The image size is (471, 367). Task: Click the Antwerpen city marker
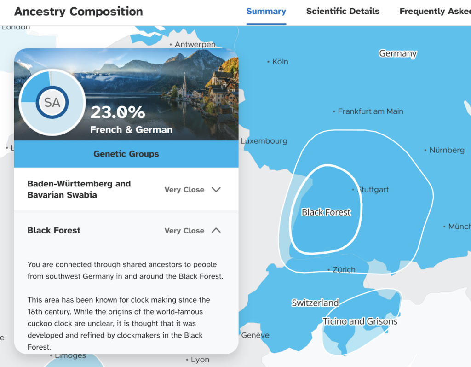click(171, 45)
